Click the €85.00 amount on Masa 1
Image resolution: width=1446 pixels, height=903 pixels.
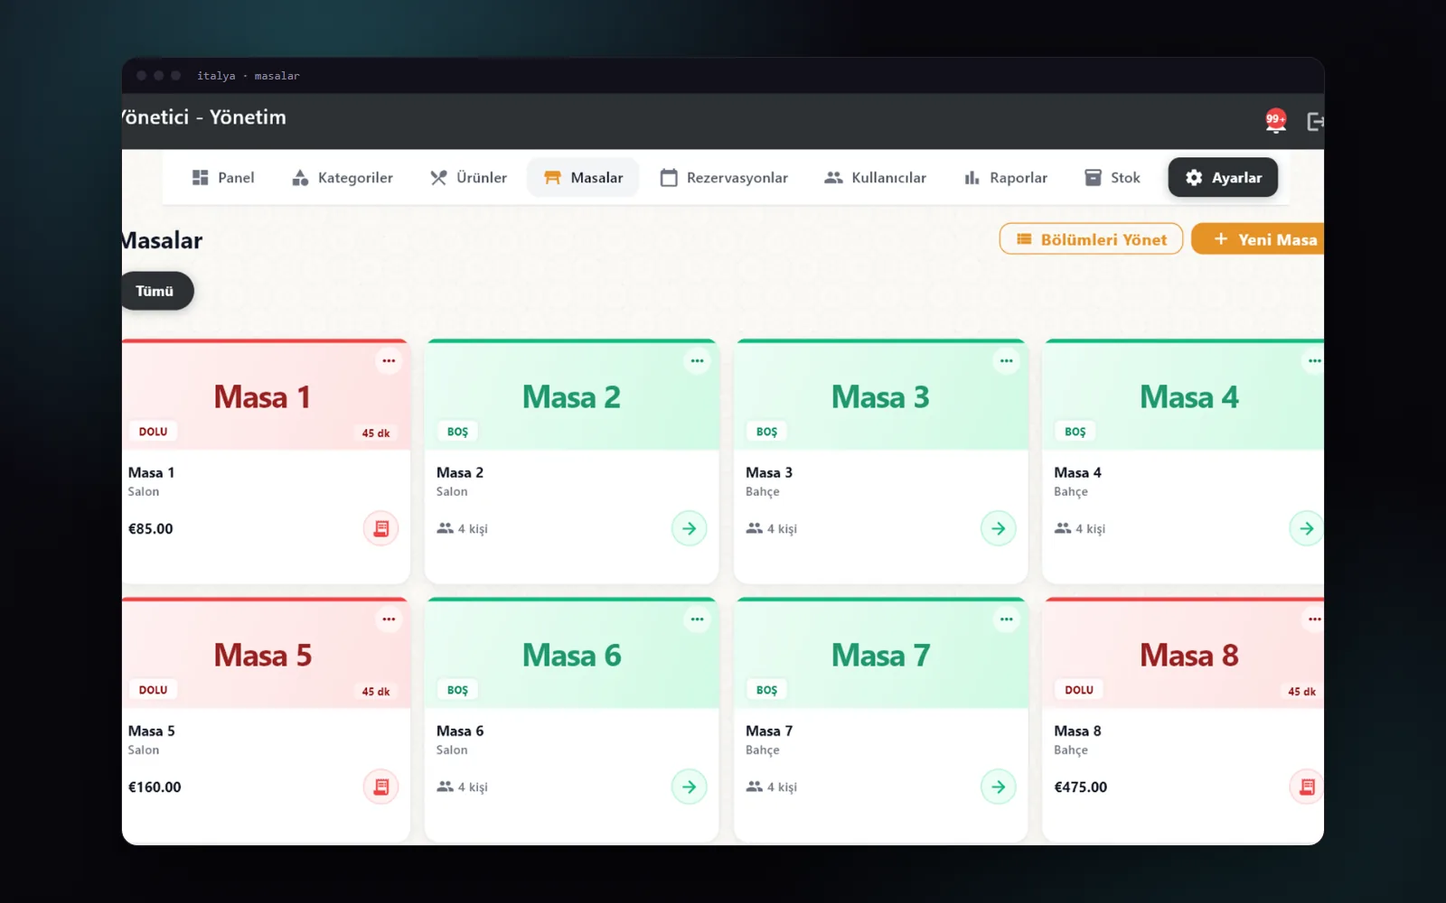pos(150,529)
